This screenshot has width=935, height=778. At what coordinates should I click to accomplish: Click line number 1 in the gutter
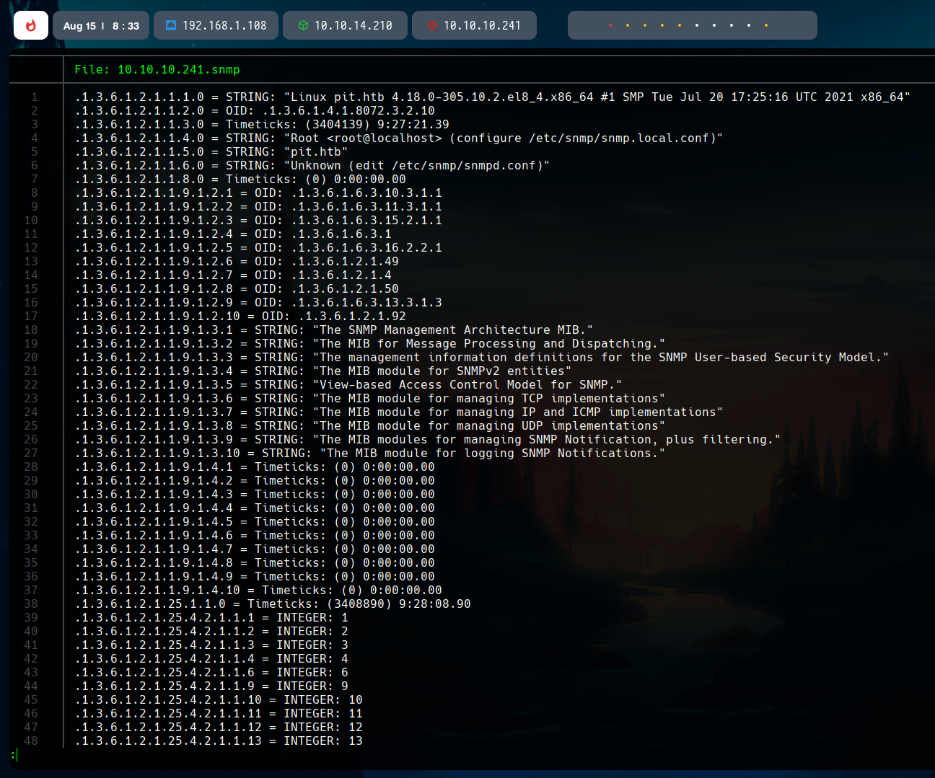pyautogui.click(x=34, y=97)
